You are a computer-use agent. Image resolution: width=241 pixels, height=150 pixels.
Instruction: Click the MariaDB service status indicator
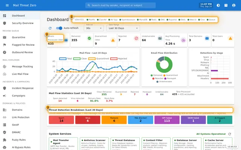(x=142, y=20)
